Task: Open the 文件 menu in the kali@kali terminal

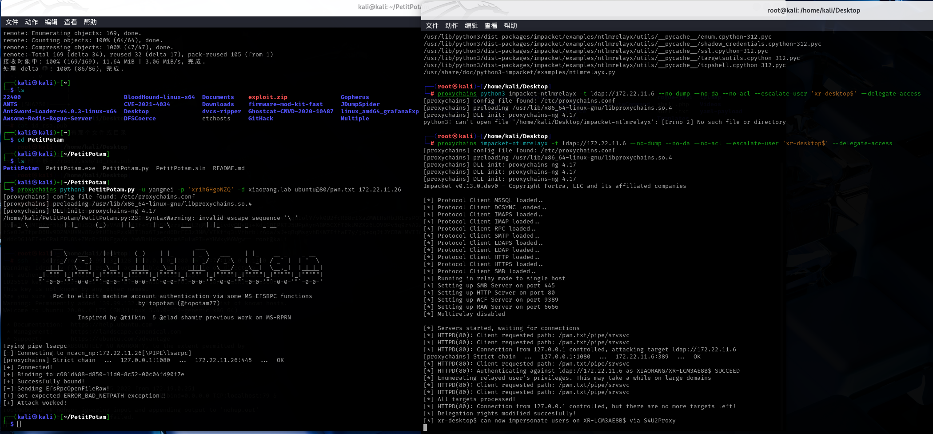Action: coord(12,22)
